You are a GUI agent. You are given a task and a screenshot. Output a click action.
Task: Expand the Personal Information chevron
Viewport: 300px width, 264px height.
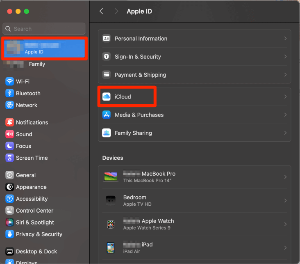[285, 39]
